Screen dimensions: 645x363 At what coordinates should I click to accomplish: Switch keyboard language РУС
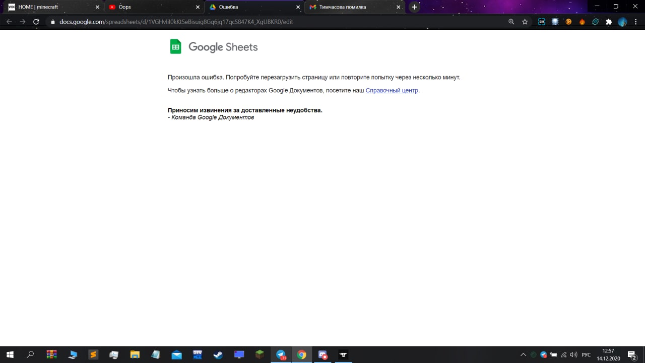point(586,354)
